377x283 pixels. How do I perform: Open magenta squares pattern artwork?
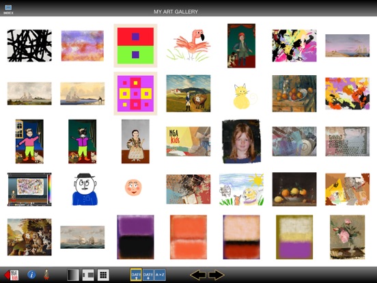pyautogui.click(x=135, y=94)
